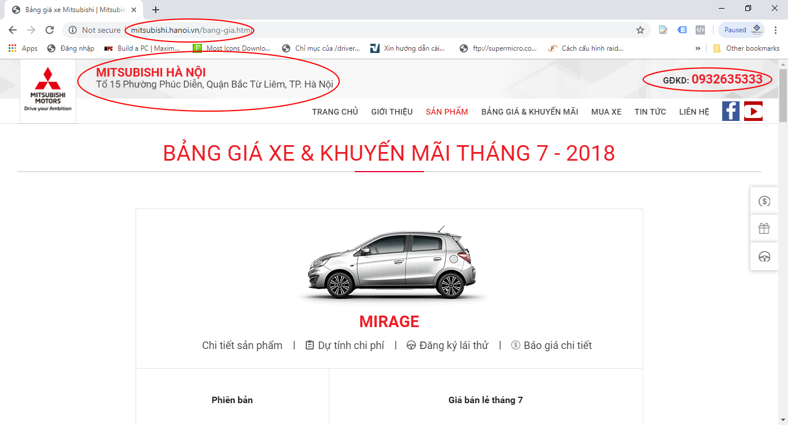Open the ftp://supermicro bookmark
Screen dimensions: 788x425
(498, 48)
